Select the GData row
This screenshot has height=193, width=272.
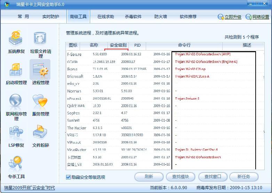[165, 62]
